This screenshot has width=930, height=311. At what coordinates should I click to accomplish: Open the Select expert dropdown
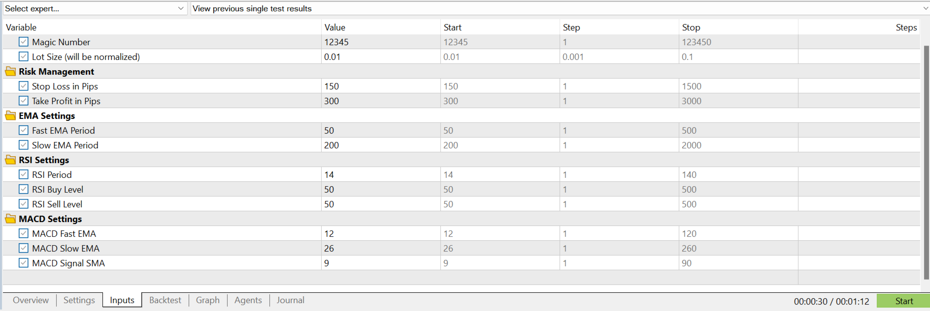click(x=95, y=8)
